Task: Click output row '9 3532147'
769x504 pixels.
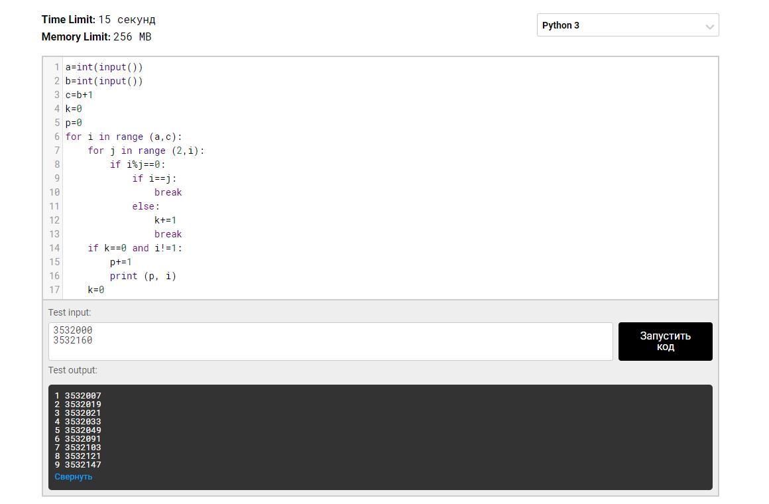Action: (78, 465)
